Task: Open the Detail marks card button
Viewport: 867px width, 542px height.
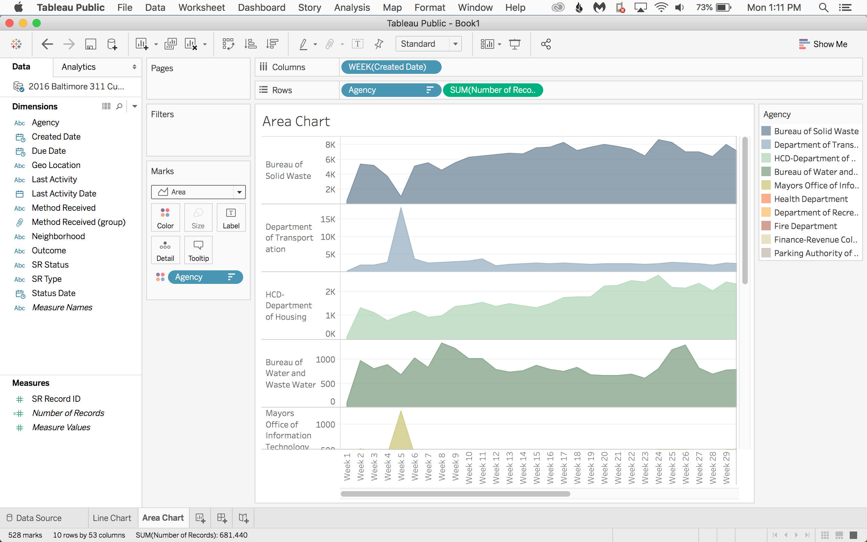Action: click(x=165, y=250)
